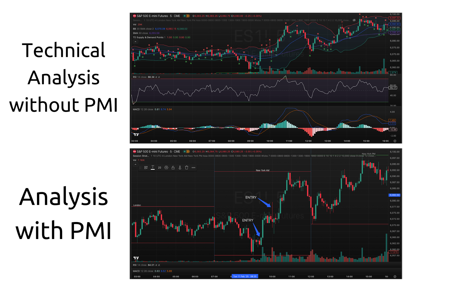This screenshot has height=284, width=462.
Task: Click the 12:00 time label in the top chart
Action: pyautogui.click(x=308, y=141)
